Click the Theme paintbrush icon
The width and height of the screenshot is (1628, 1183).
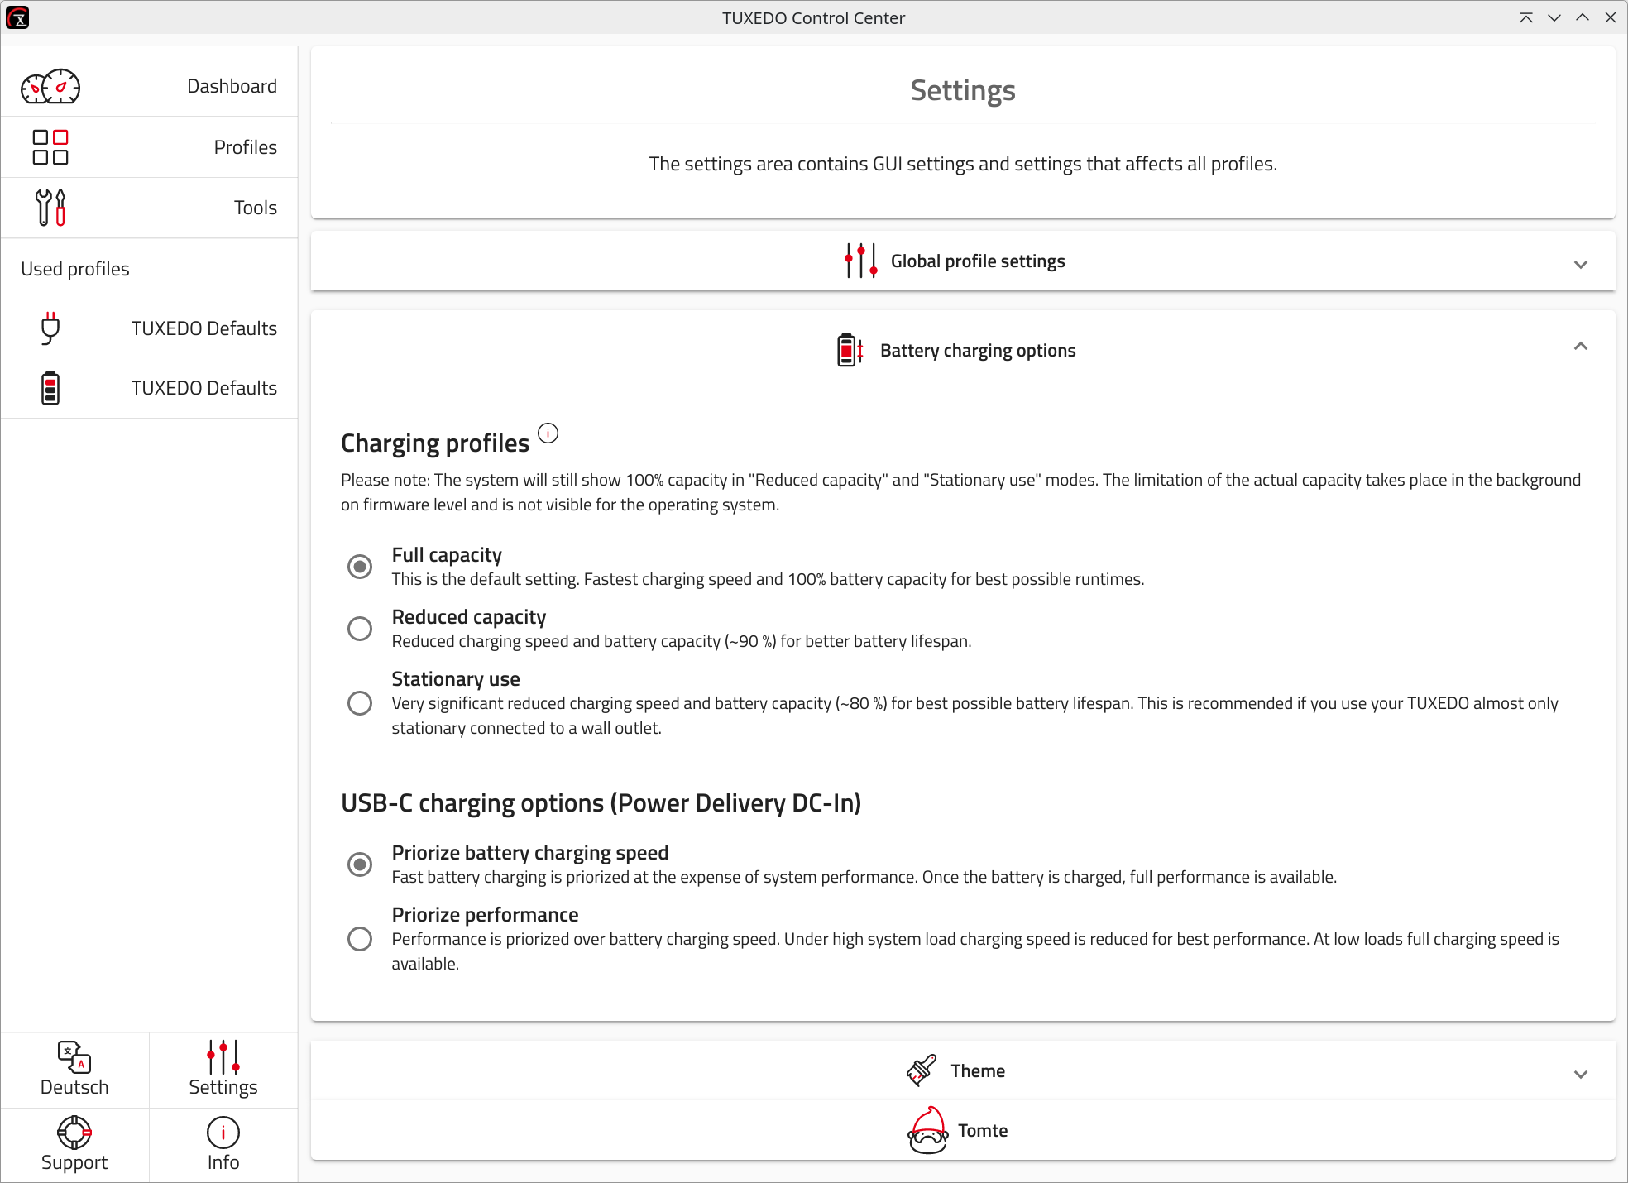coord(922,1070)
